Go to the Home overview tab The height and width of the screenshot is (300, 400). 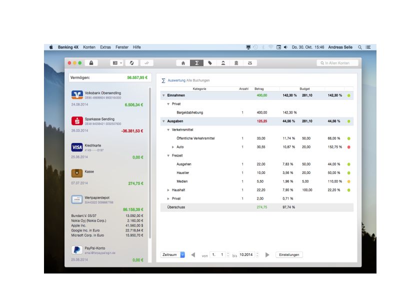tap(183, 63)
